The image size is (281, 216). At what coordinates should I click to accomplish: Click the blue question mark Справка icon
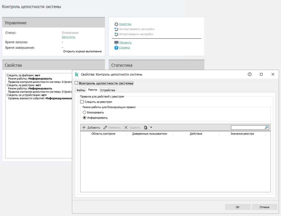pos(116,48)
